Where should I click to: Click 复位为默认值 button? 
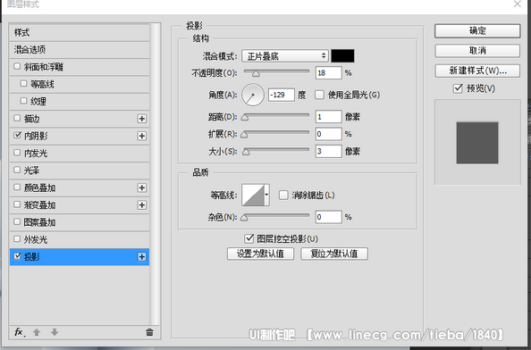click(x=334, y=254)
